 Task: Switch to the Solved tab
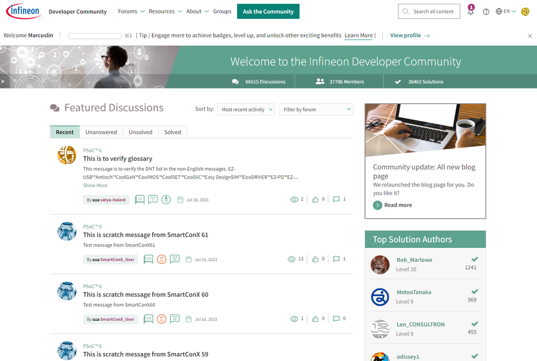pyautogui.click(x=173, y=132)
